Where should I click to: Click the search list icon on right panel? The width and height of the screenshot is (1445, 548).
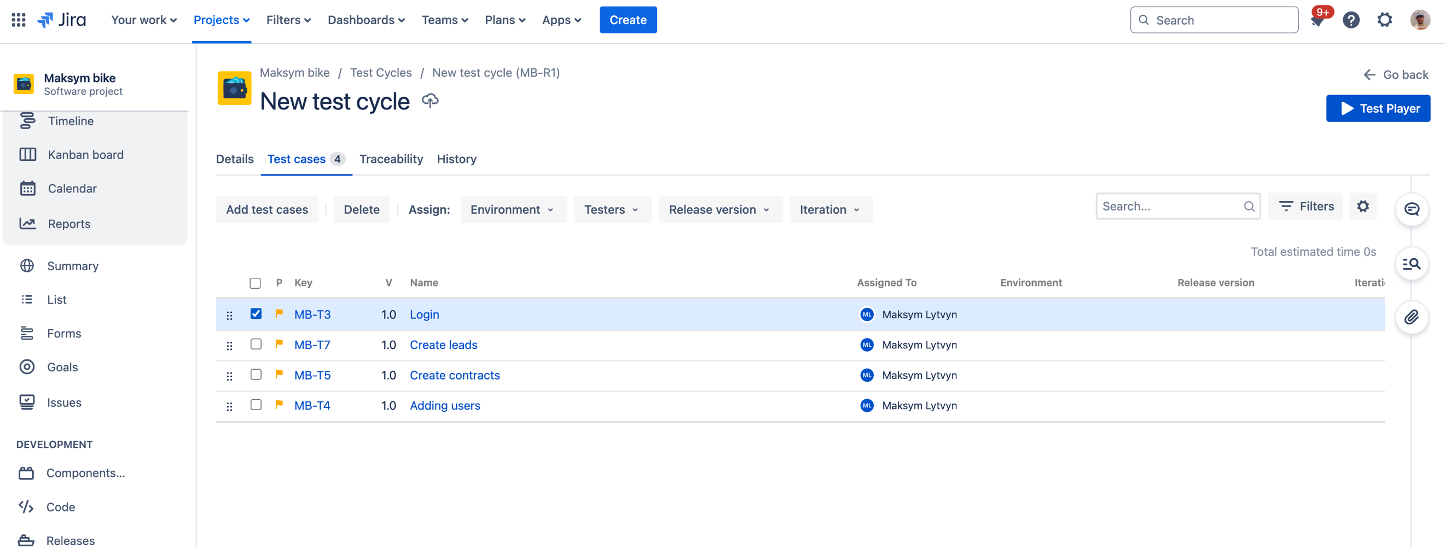1411,264
